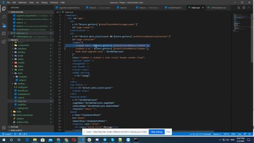Click the editor minimap
The image size is (254, 143).
[x=242, y=23]
